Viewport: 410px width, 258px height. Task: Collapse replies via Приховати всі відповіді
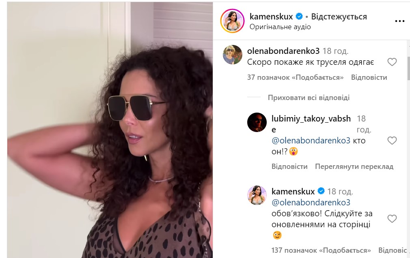[x=309, y=98]
